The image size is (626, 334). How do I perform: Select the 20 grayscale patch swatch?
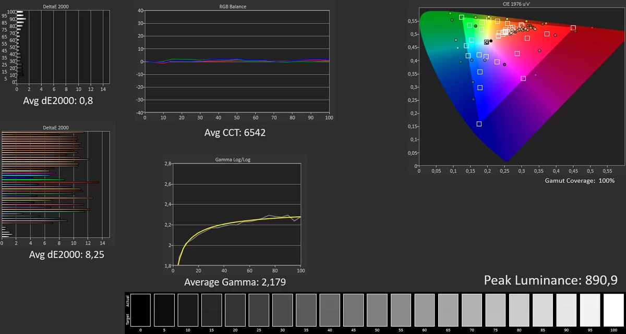[235, 310]
